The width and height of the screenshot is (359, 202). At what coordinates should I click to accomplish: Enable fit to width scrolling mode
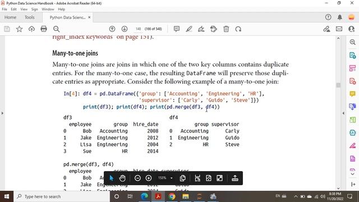(x=197, y=178)
